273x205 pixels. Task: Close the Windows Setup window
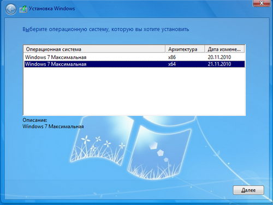(262, 3)
